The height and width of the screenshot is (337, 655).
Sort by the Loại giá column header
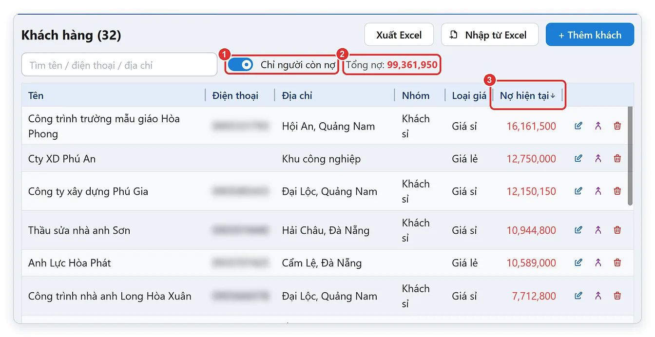click(469, 95)
